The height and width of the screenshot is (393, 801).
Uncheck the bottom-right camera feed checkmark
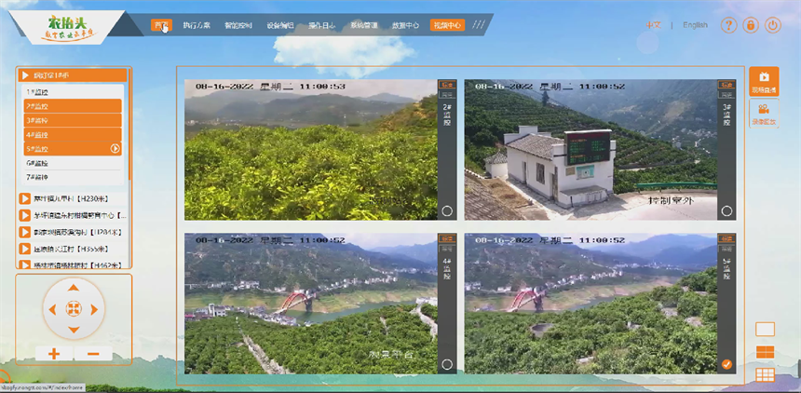726,364
